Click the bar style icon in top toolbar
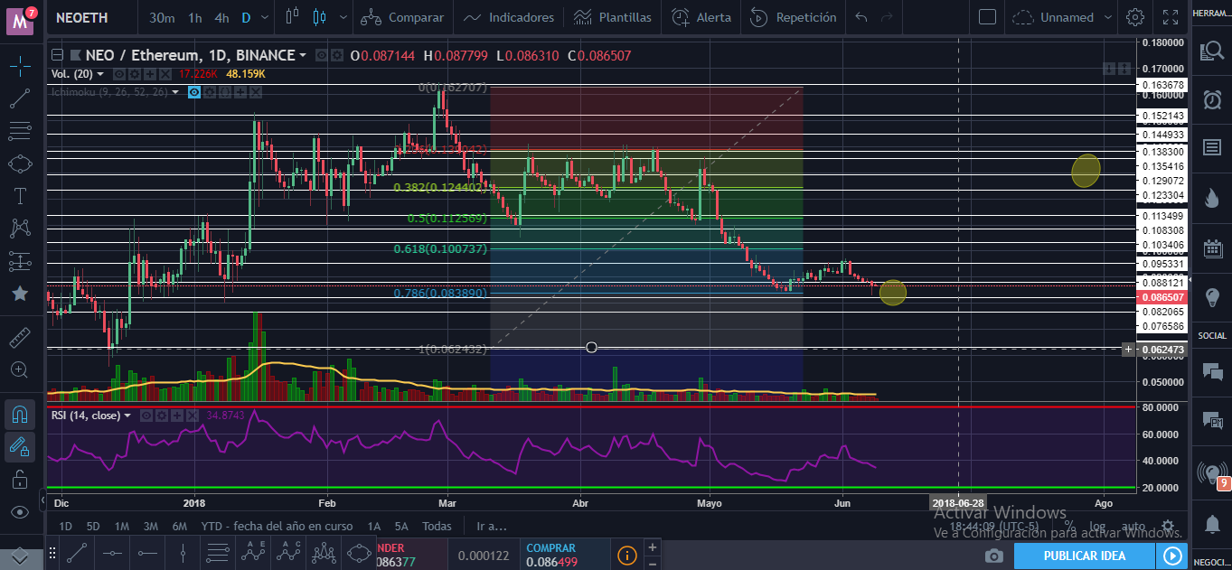Screen dimensions: 1232x570 coord(291,17)
